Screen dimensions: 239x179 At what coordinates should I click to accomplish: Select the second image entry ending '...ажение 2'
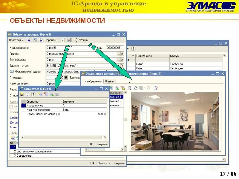pos(116,101)
